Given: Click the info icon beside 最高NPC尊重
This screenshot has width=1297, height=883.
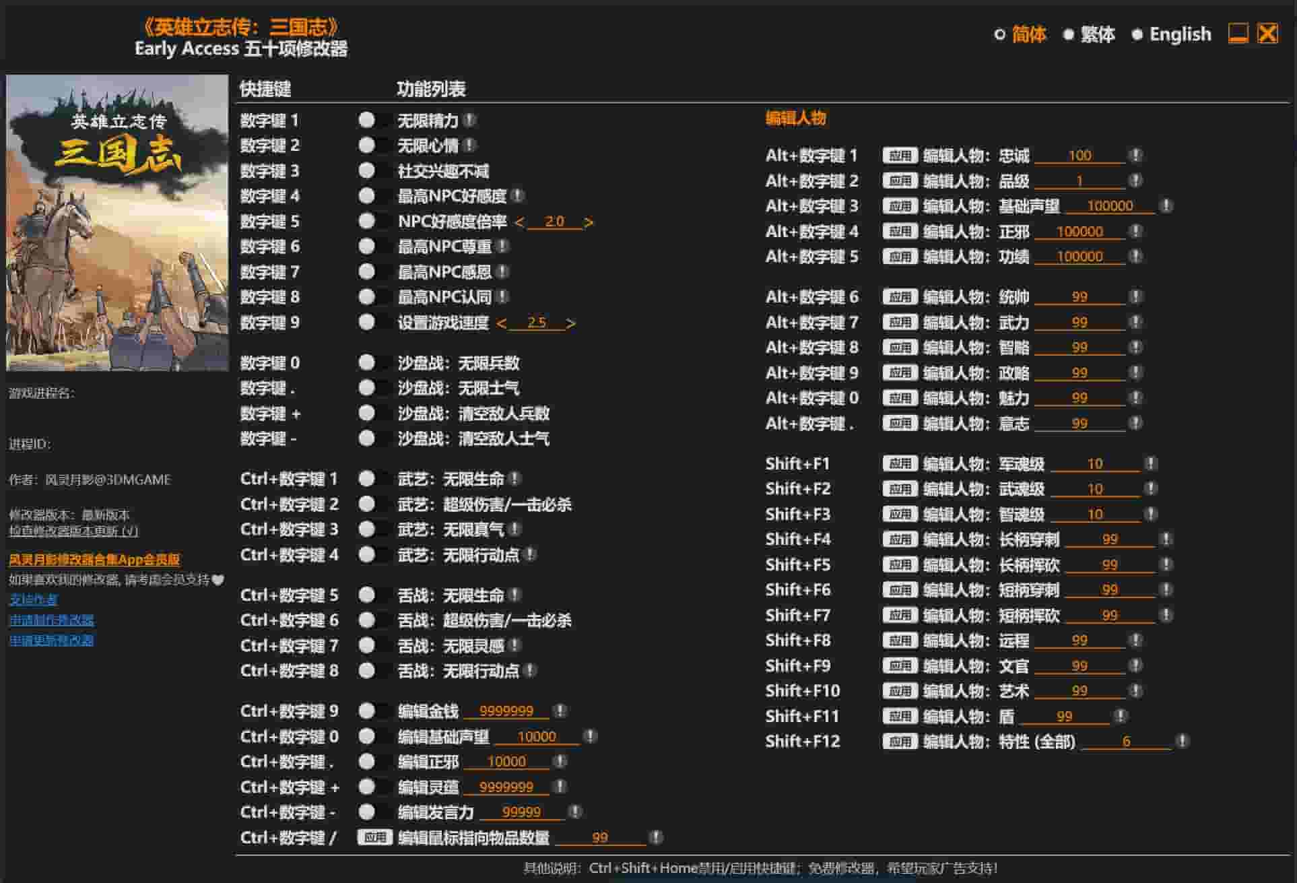Looking at the screenshot, I should [502, 247].
